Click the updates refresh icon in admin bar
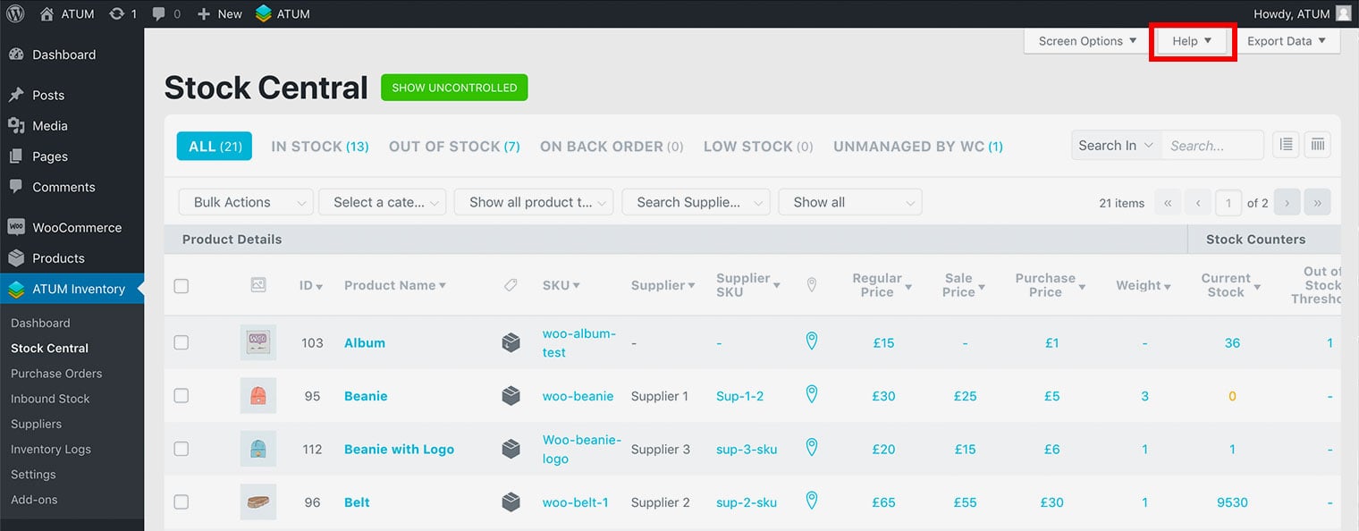 pyautogui.click(x=117, y=13)
